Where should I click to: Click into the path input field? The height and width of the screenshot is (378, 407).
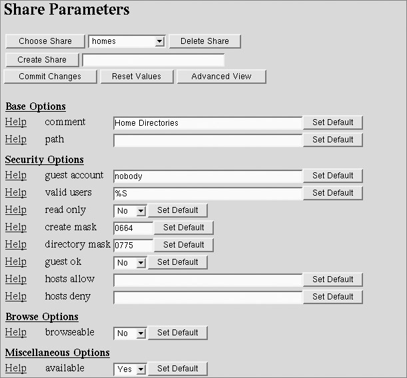pos(208,140)
